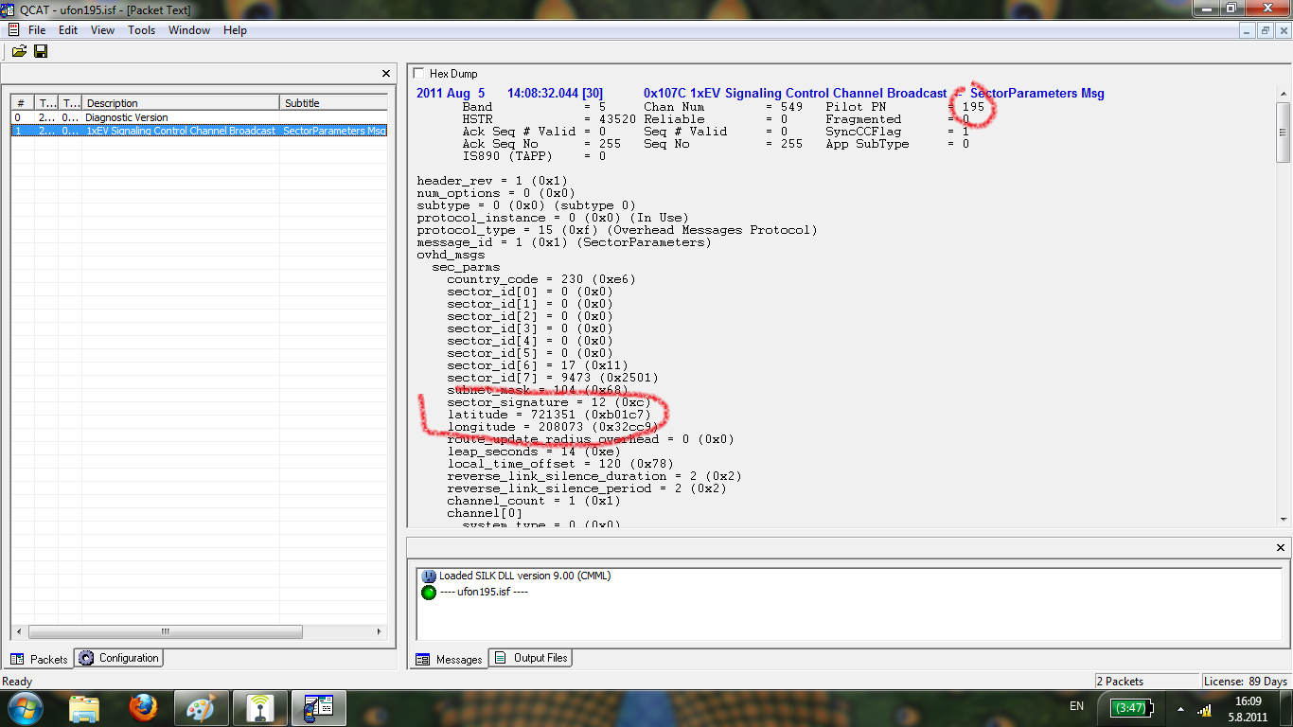Sort by the # column header
This screenshot has height=727, width=1293.
[x=23, y=103]
